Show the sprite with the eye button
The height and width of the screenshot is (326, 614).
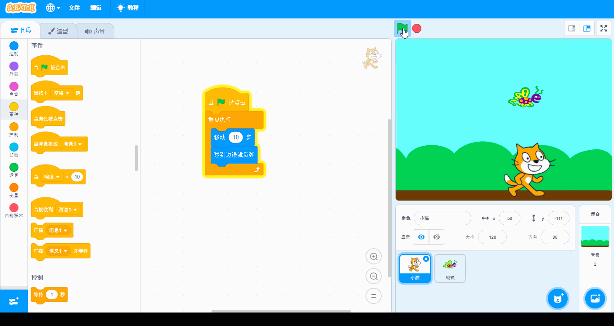[421, 237]
